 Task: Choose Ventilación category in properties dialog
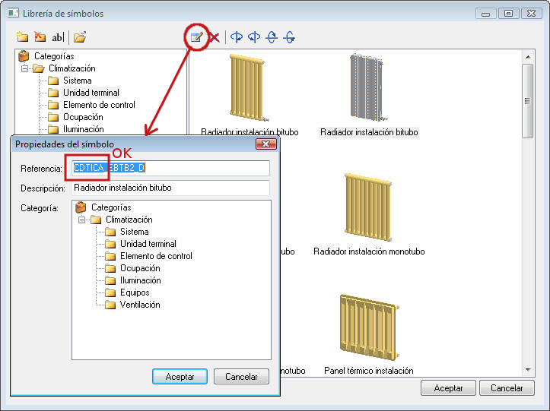[140, 305]
